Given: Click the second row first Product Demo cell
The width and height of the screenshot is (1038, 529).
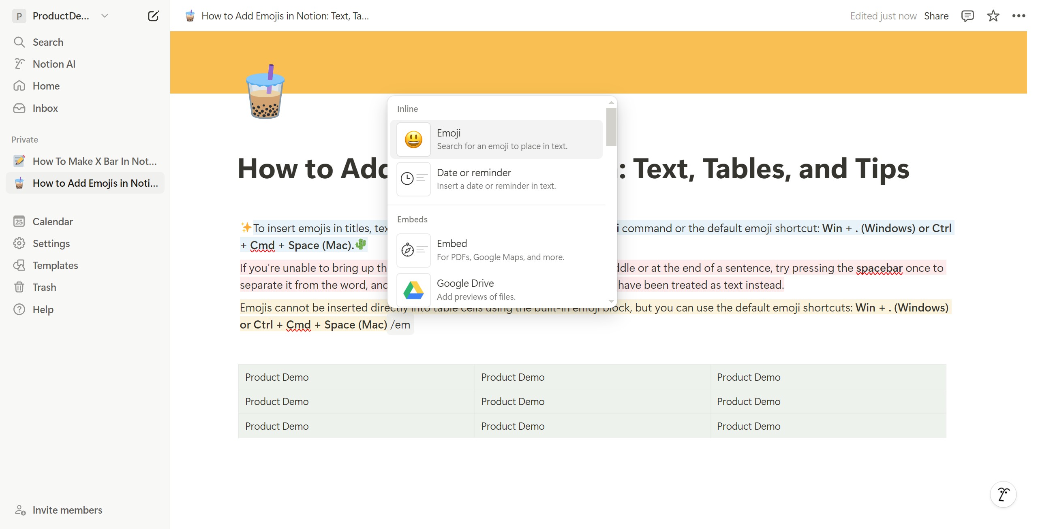Looking at the screenshot, I should pyautogui.click(x=356, y=401).
